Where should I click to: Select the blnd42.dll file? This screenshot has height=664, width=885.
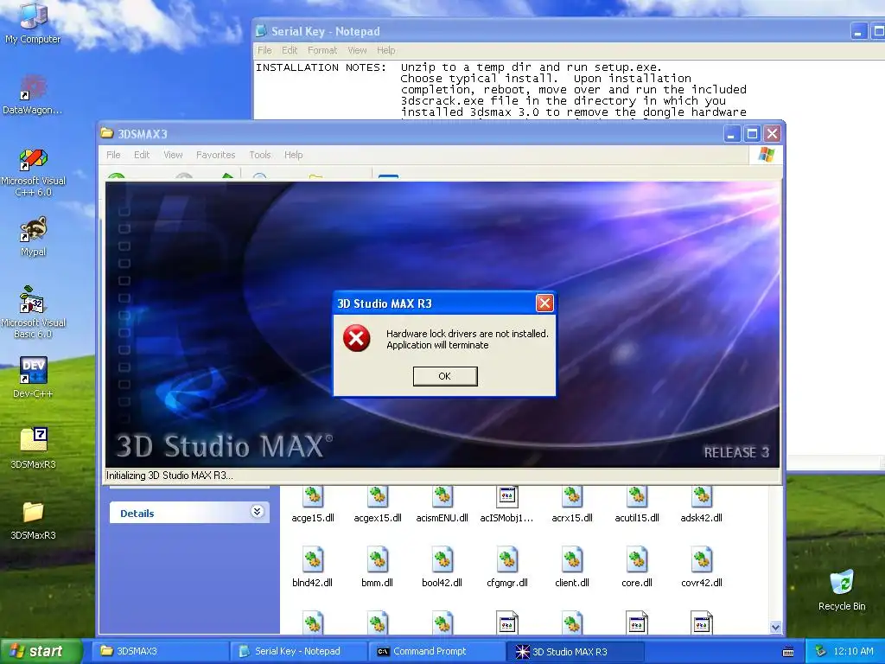point(313,567)
